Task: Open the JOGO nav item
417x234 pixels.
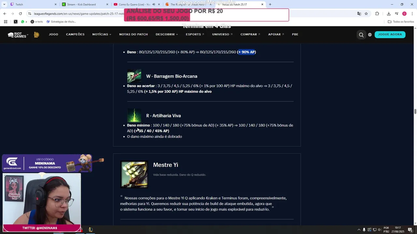Action: click(53, 34)
